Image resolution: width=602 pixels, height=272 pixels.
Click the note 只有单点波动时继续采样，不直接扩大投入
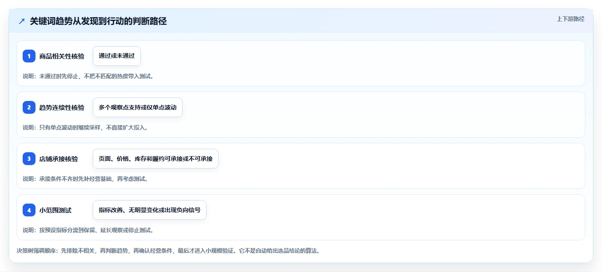[x=93, y=127]
